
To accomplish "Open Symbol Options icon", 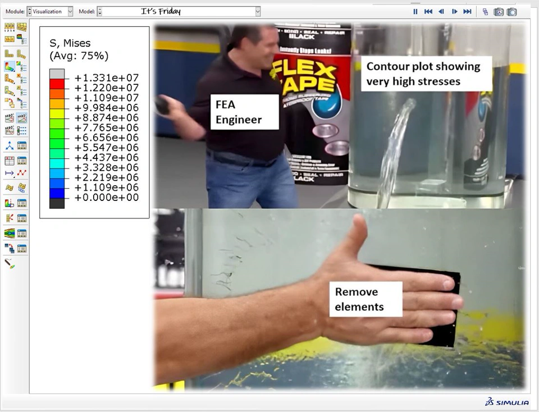I will (22, 79).
